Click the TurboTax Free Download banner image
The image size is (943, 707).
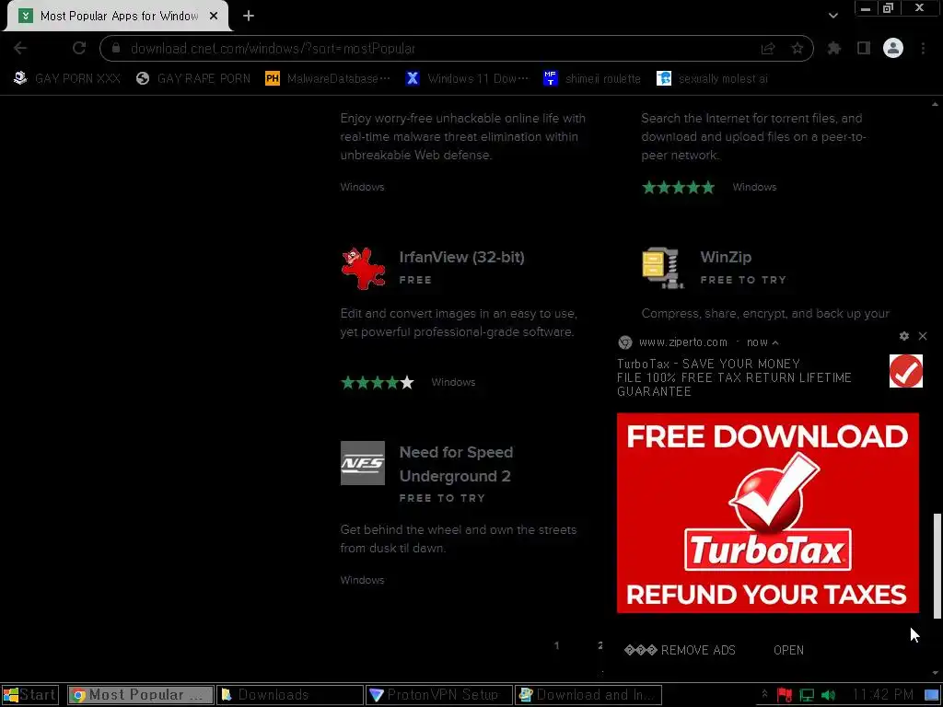click(x=768, y=513)
